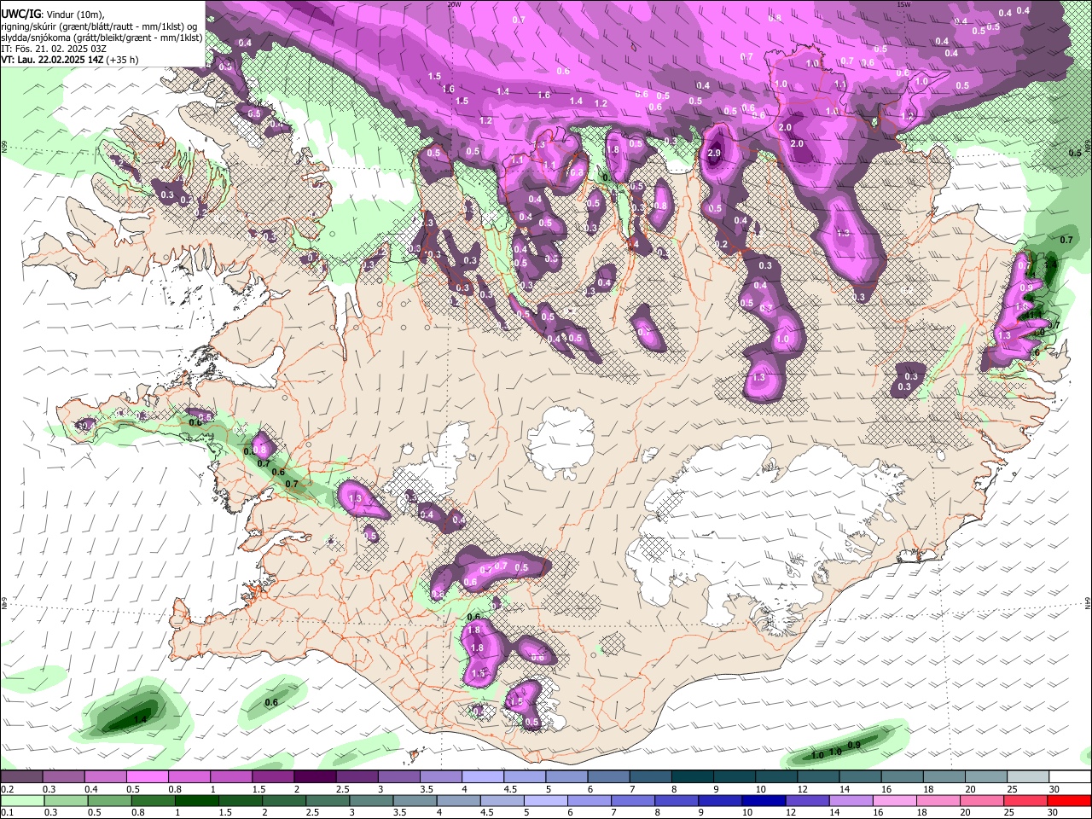Click the 0.9 value in the green band off the south coast
The height and width of the screenshot is (819, 1092).
click(x=854, y=745)
